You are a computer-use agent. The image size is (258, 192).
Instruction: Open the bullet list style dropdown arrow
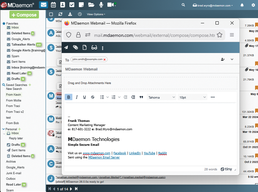[x=107, y=97]
